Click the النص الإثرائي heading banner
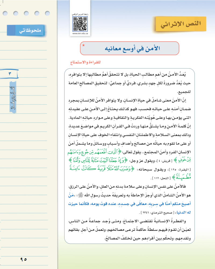 click(x=181, y=24)
